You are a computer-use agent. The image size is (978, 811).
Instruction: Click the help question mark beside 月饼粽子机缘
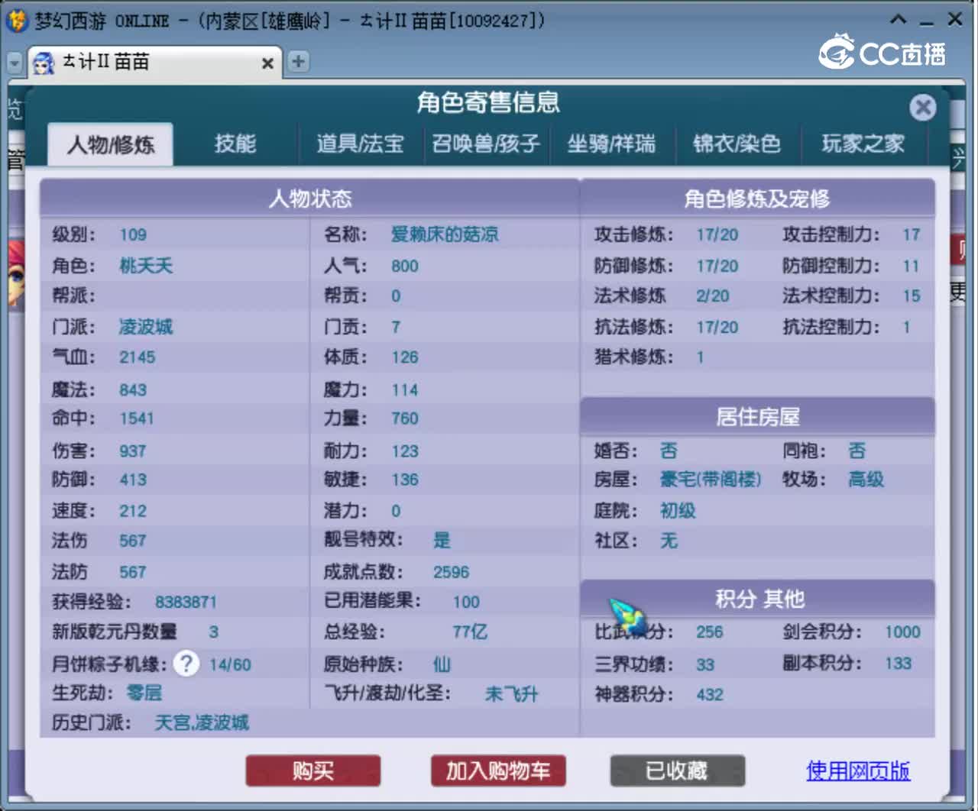click(186, 664)
